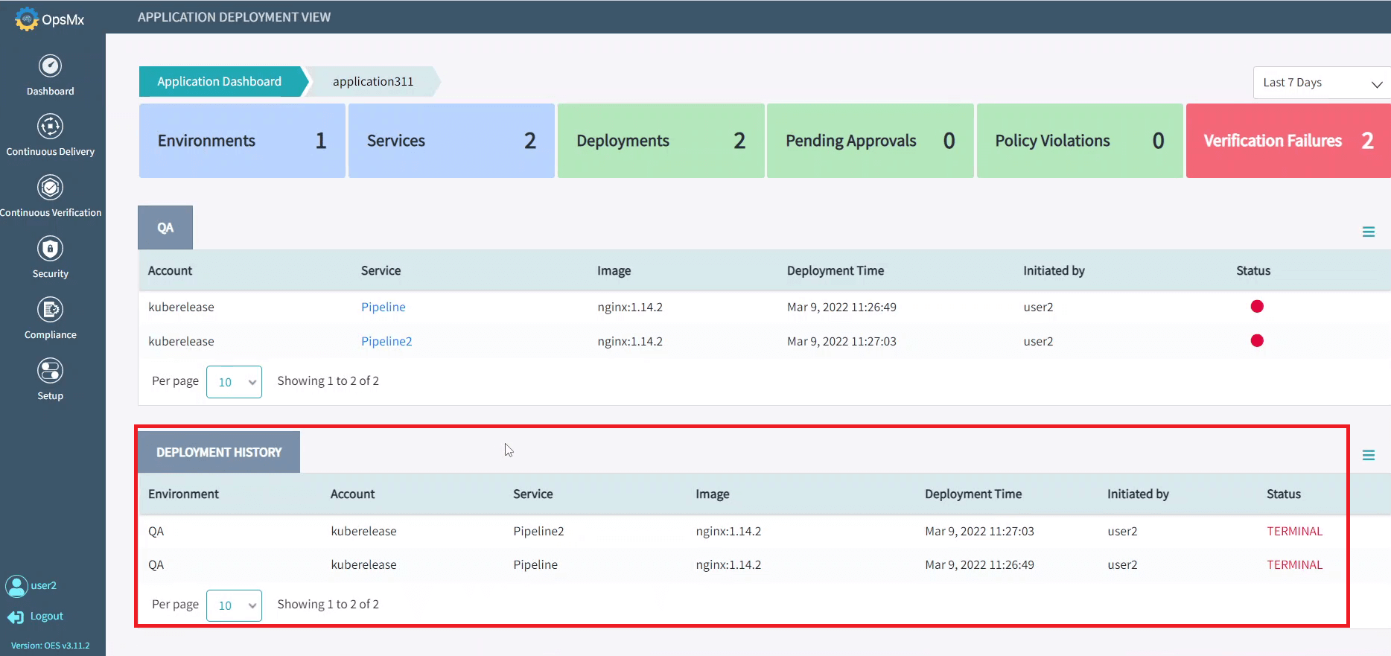Viewport: 1391px width, 656px height.
Task: Click red status dot for Pipeline2 row
Action: (x=1257, y=340)
